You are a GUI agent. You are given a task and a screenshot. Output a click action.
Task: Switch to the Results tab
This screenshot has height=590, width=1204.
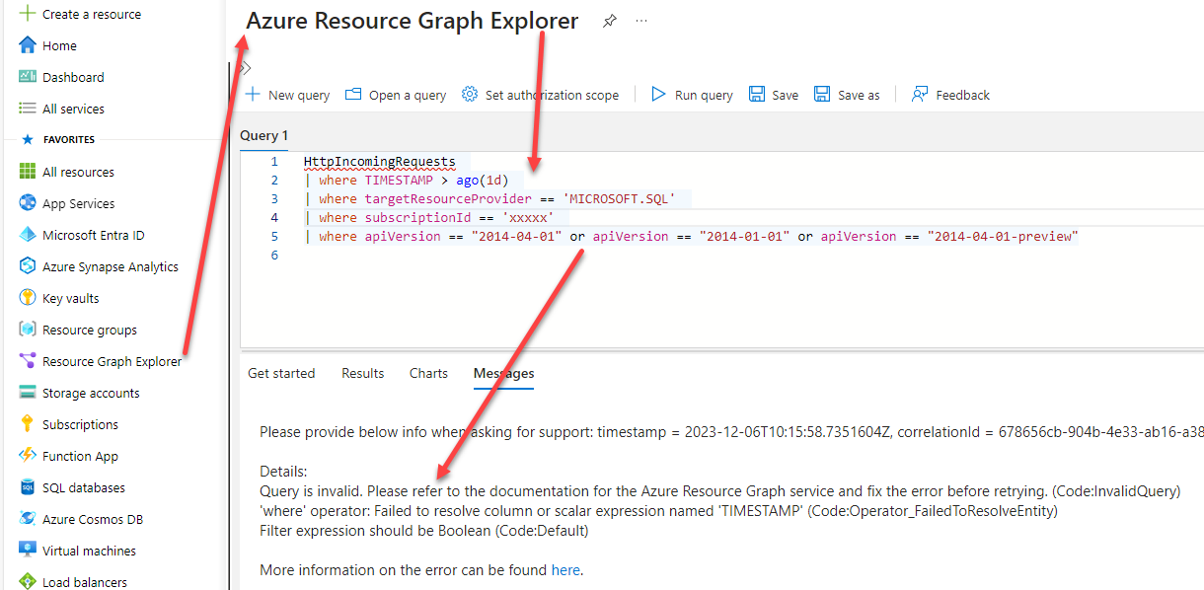[x=363, y=373]
